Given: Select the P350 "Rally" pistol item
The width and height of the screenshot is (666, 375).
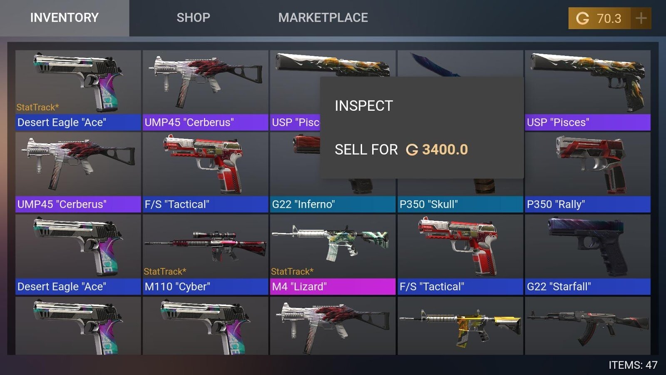Looking at the screenshot, I should (587, 172).
